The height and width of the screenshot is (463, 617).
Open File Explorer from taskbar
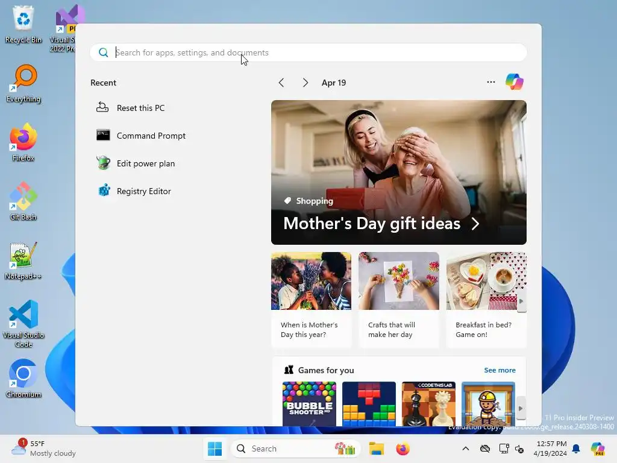[376, 449]
